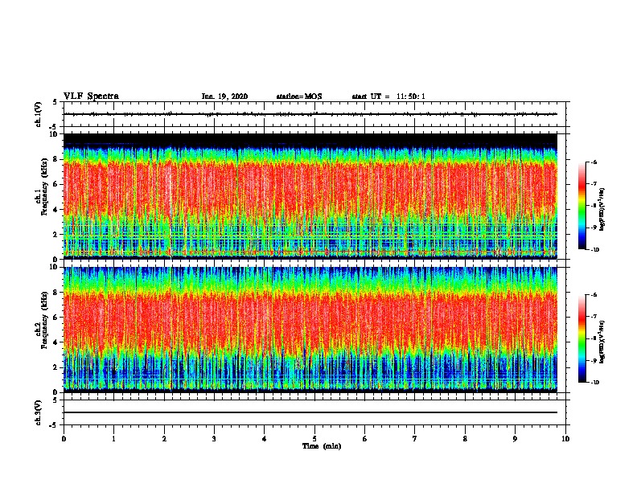Click the "VLF Spectra" title text
Screen dimensions: 637x492
(x=91, y=96)
